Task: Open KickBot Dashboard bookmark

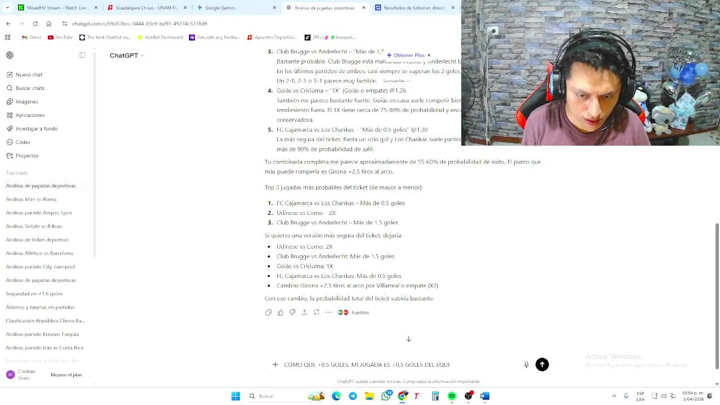Action: click(x=160, y=37)
